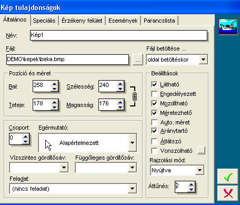The width and height of the screenshot is (240, 205).
Task: Click the Fájl path input field
Action: tap(67, 60)
